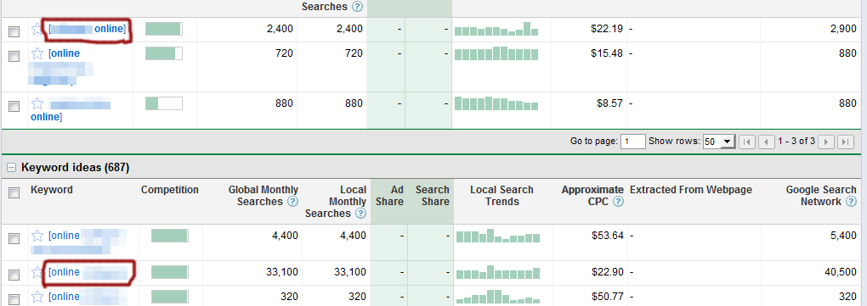
Task: Click the 2,900 search network value
Action: pyautogui.click(x=844, y=29)
